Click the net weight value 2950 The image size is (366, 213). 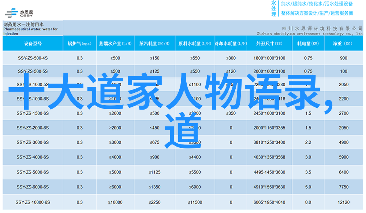point(344,128)
